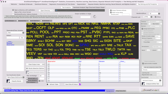Switch to Statistical Inference tab

[x=41, y=4]
